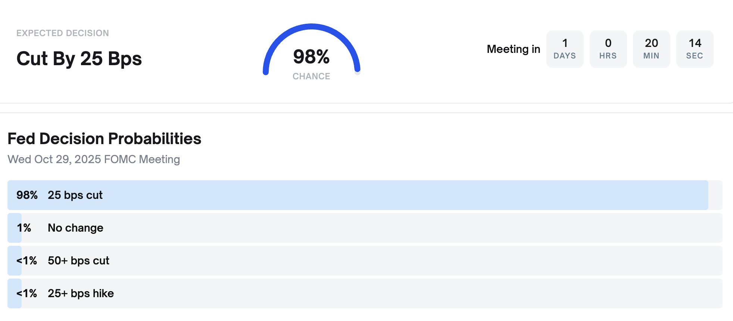733x321 pixels.
Task: Click the CHANCE label under the gauge
Action: (311, 76)
